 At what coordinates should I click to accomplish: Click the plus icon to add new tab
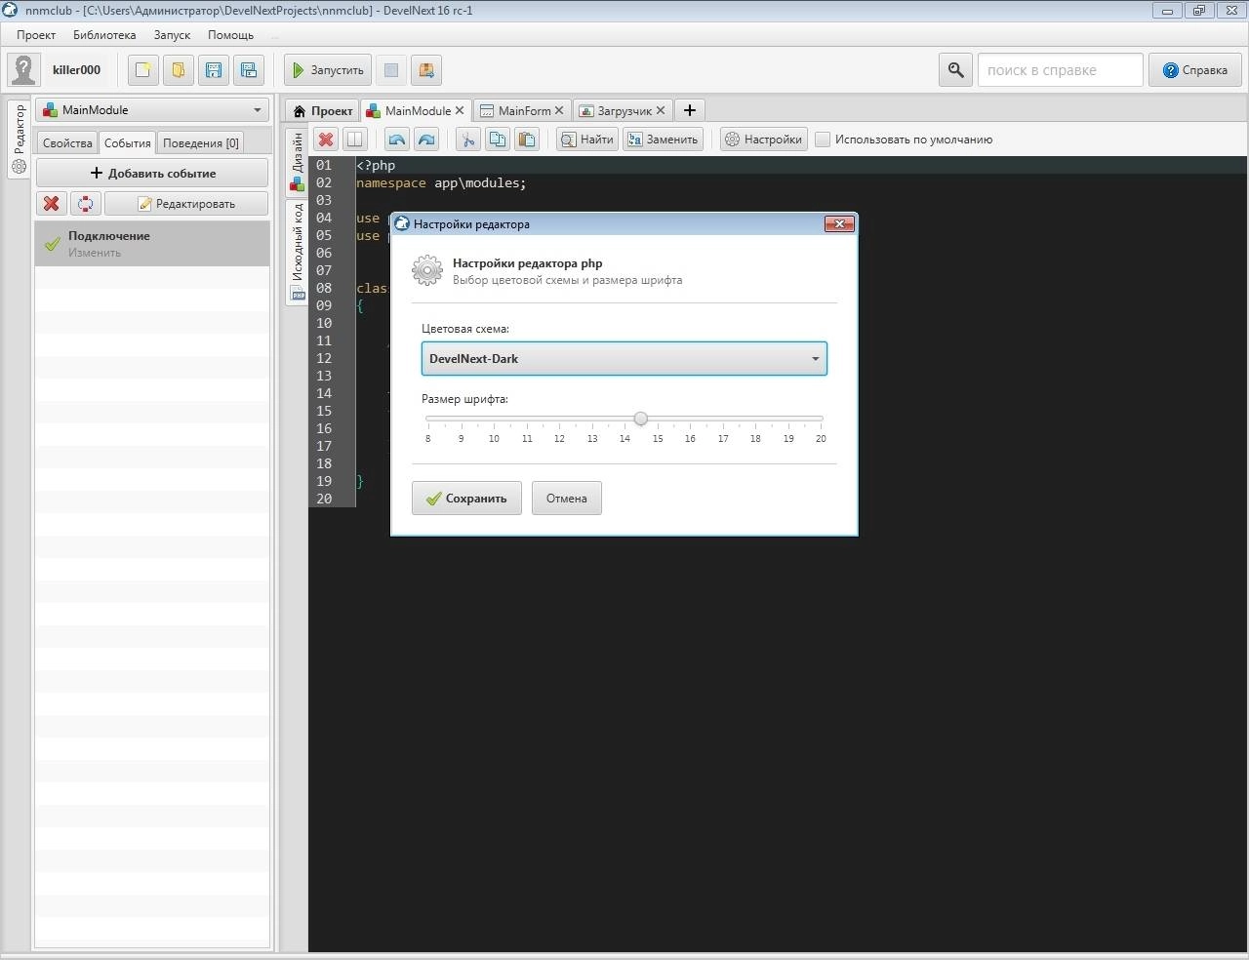pyautogui.click(x=689, y=110)
